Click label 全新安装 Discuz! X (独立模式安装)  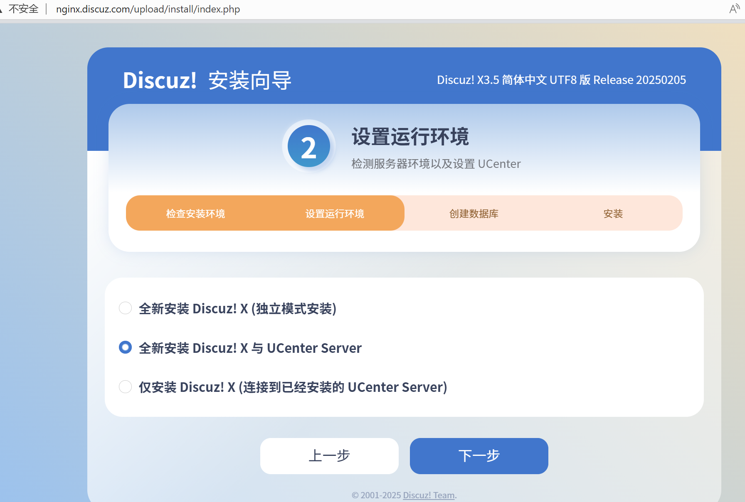(237, 308)
